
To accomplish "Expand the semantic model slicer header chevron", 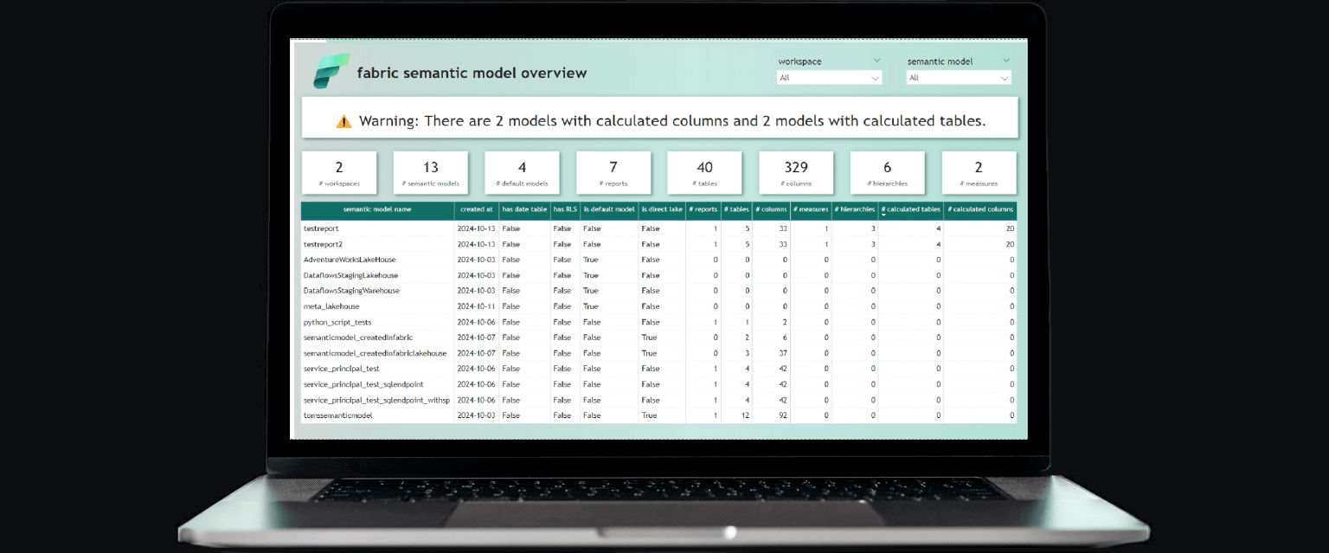I will pos(1005,61).
